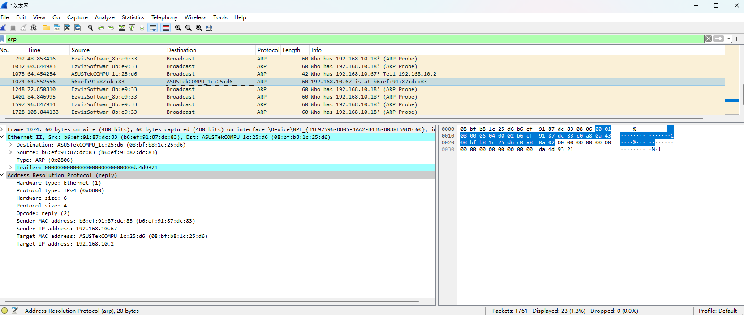
Task: Zoom out main window text
Action: (x=189, y=28)
